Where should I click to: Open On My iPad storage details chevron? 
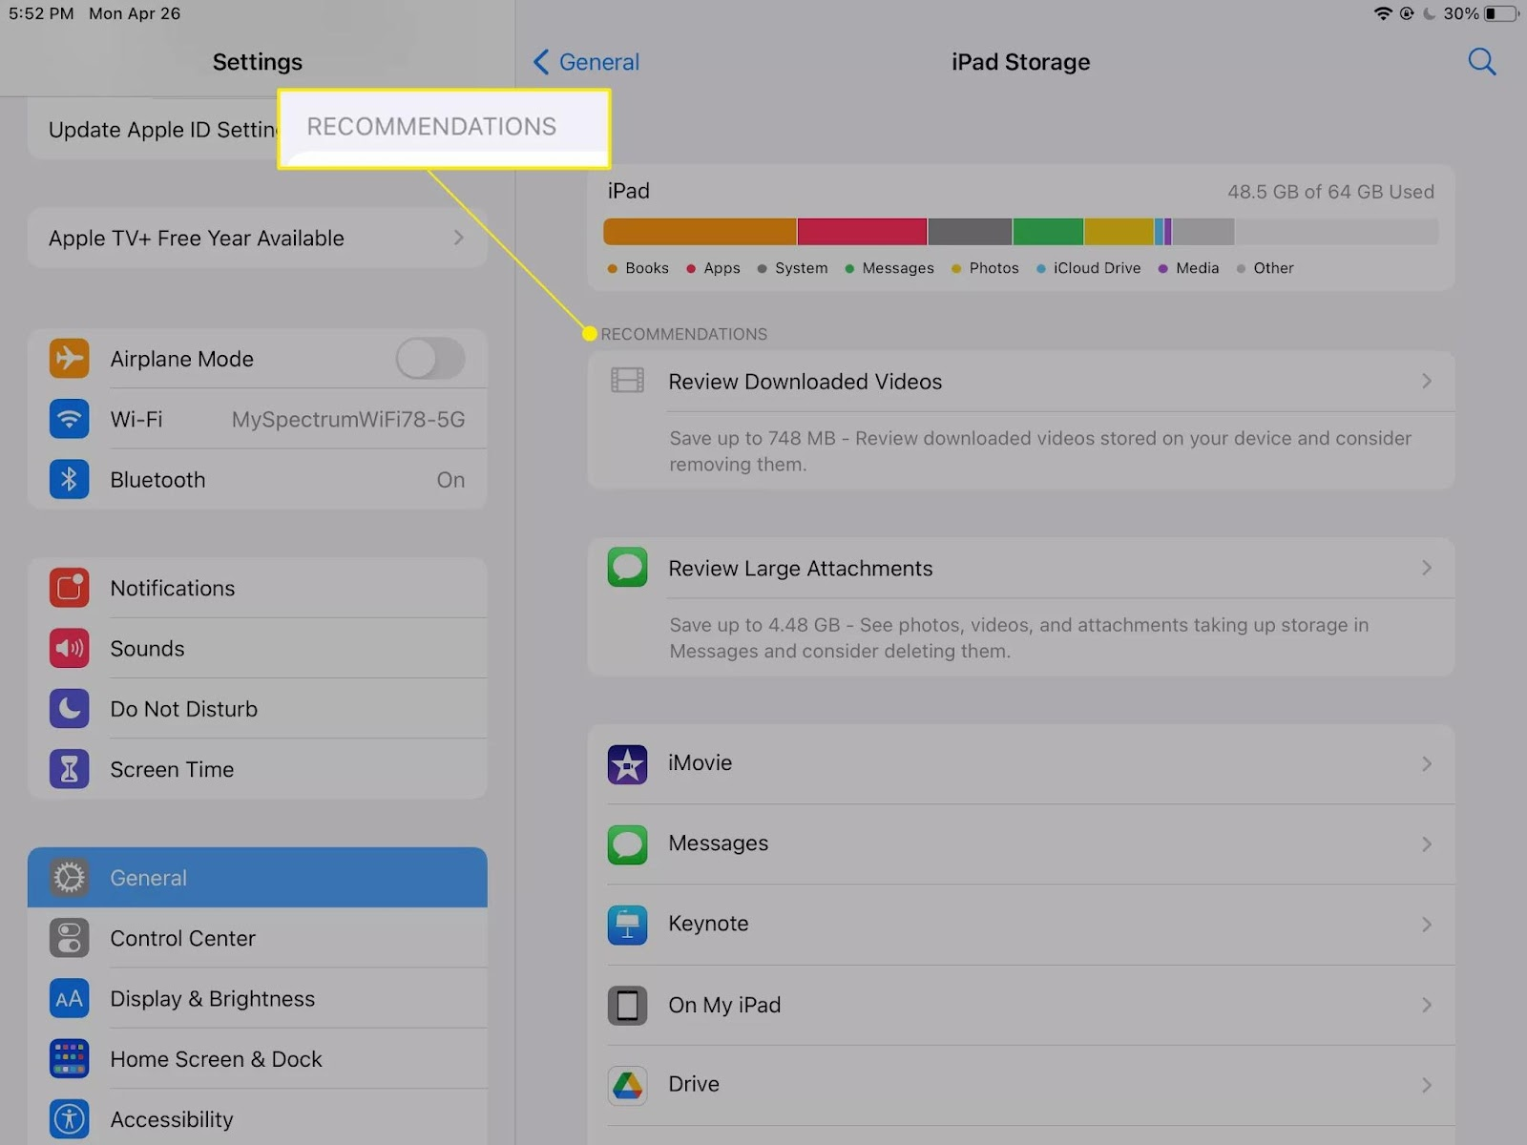click(x=1427, y=1005)
